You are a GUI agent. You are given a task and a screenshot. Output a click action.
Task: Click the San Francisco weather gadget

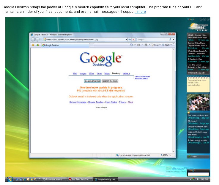pyautogui.click(x=198, y=27)
